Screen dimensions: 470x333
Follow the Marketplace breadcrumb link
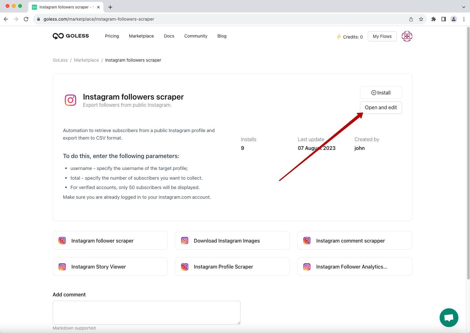86,60
